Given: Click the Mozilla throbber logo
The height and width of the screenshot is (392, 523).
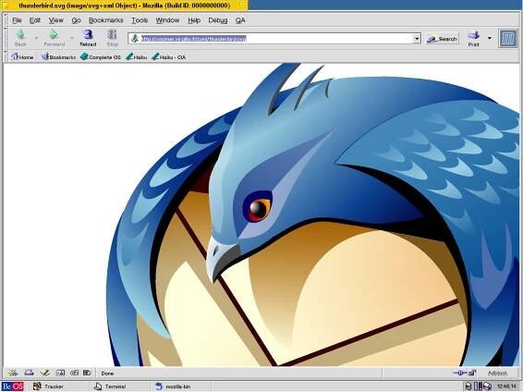Looking at the screenshot, I should (508, 38).
